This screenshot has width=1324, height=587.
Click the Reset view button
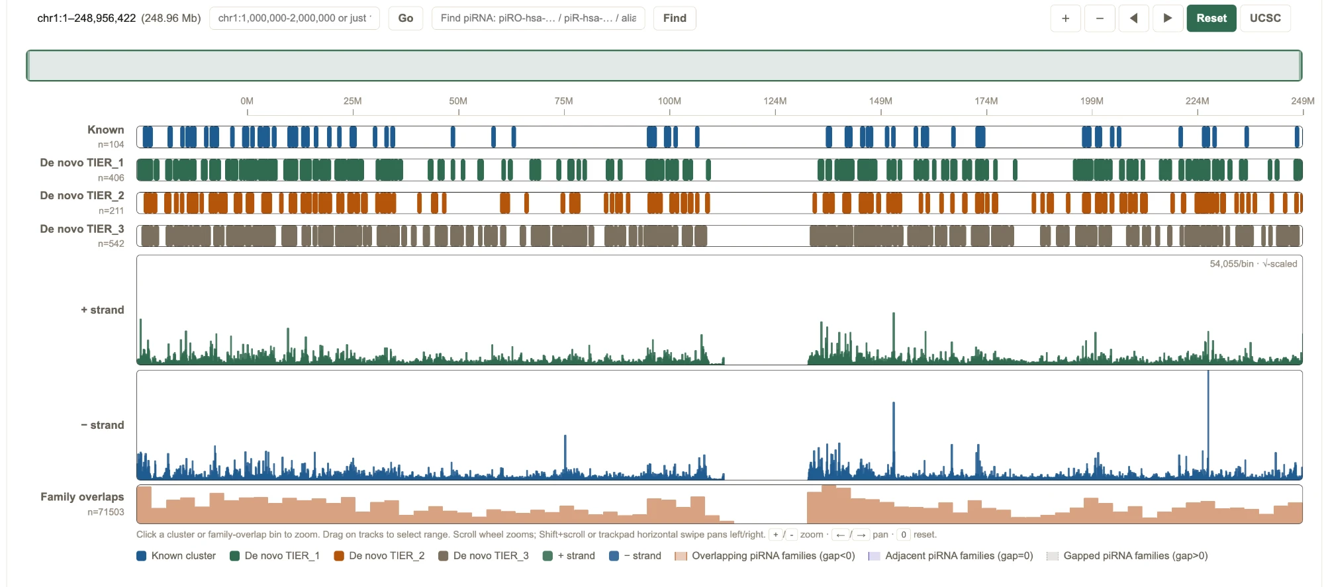pyautogui.click(x=1211, y=19)
